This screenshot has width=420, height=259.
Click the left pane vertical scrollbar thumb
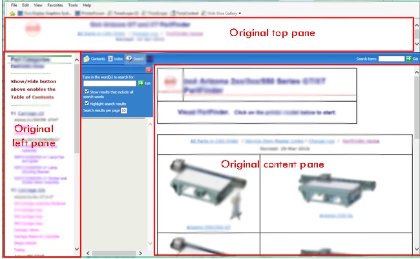(x=77, y=108)
